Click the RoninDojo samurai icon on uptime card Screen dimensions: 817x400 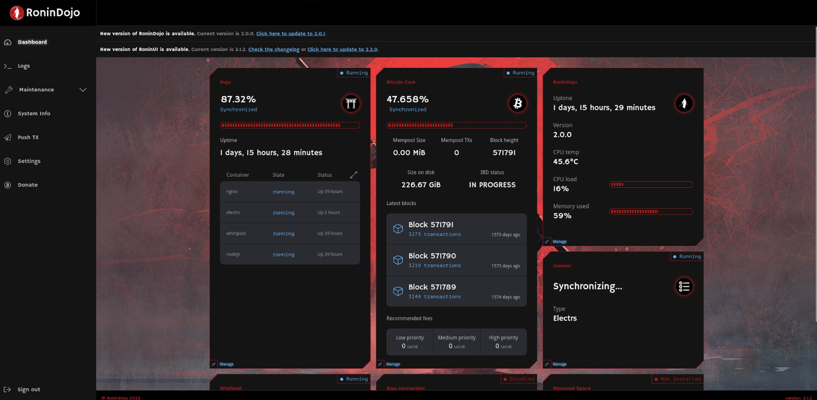[x=684, y=104]
